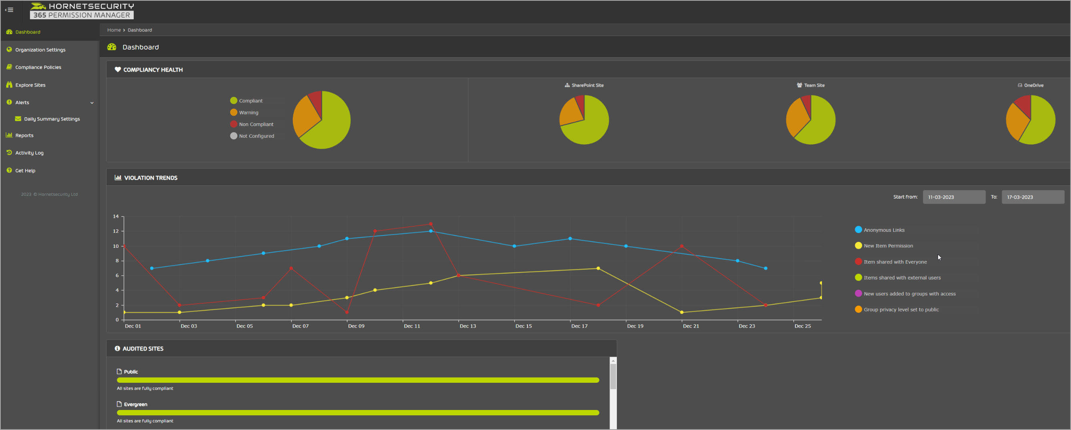Viewport: 1071px width, 430px height.
Task: Toggle the New Item Permission legend entry
Action: coord(888,246)
